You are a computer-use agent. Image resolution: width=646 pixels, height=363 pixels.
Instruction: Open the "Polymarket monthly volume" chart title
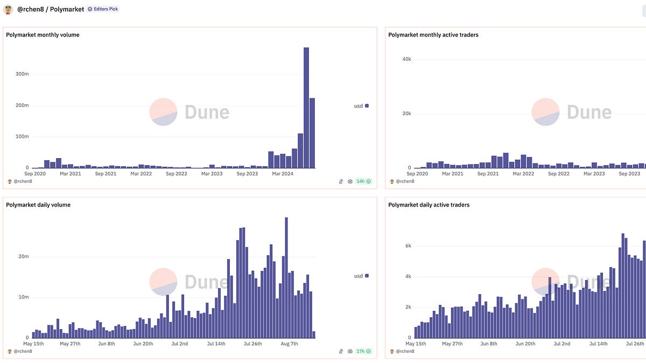(43, 35)
